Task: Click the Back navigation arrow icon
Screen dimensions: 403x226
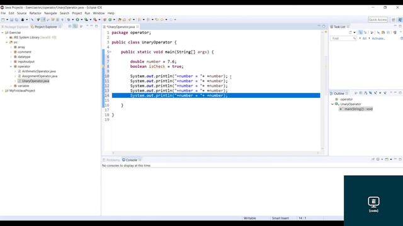Action: (x=162, y=19)
